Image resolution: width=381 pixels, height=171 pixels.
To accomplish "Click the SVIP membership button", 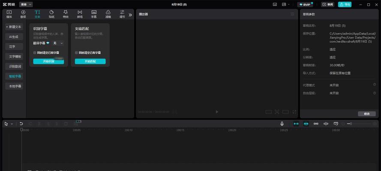I will tap(305, 5).
